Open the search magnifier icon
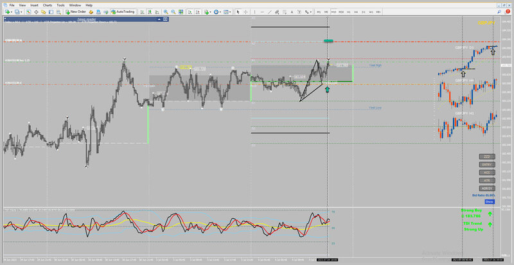 (499, 12)
